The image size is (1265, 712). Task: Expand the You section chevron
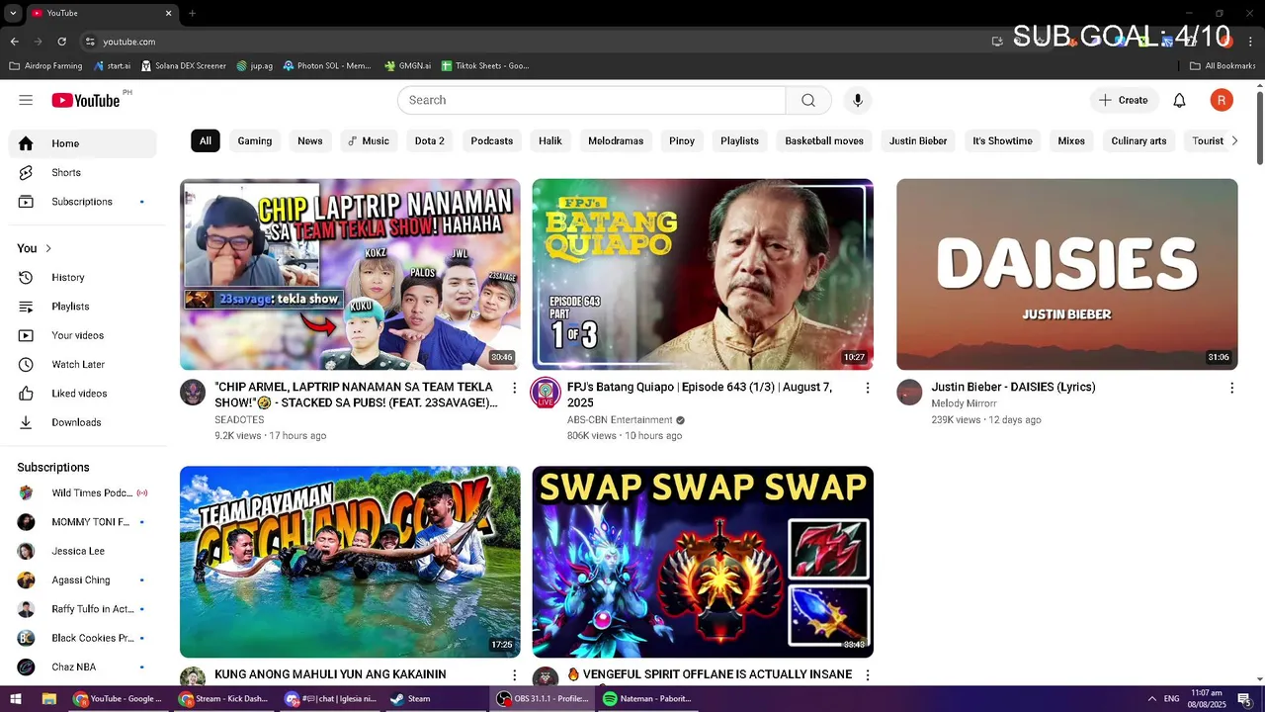[48, 248]
